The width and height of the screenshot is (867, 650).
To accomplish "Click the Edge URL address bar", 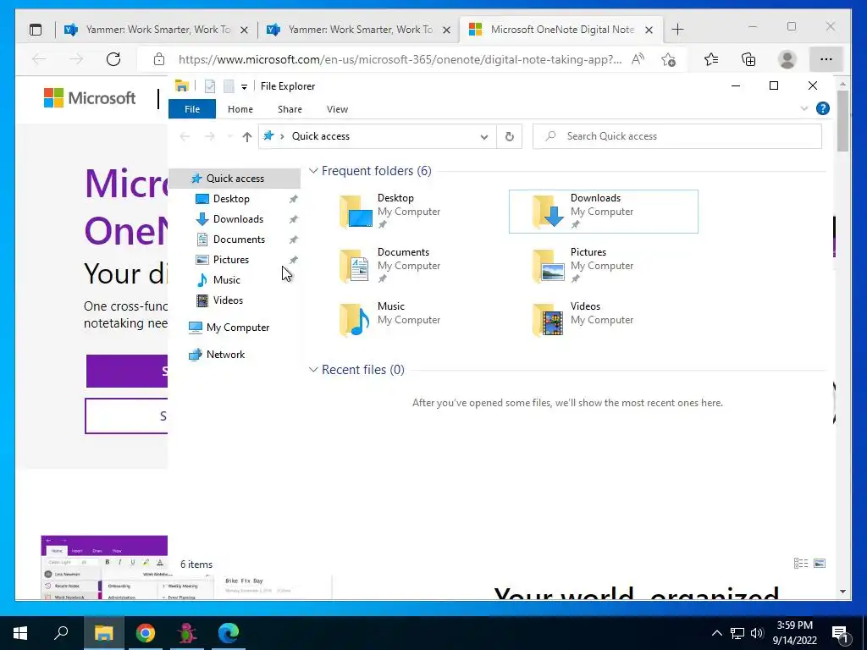I will pos(400,59).
